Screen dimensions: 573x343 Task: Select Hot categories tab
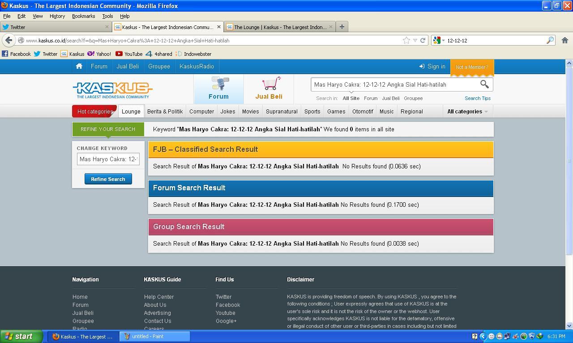point(95,111)
